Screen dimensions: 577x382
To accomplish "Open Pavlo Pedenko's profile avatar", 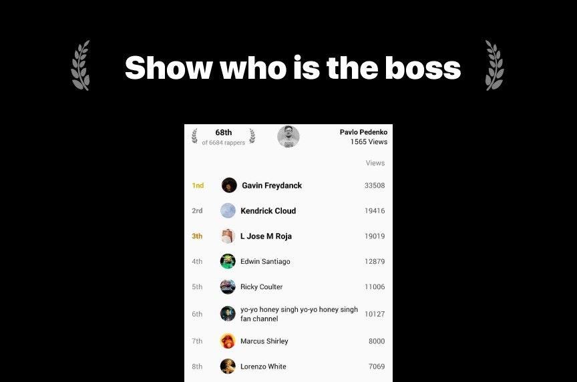I will pos(288,136).
